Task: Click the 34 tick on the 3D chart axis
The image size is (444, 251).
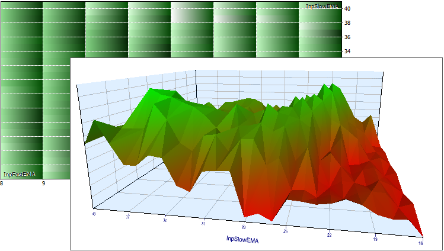Action: click(x=165, y=220)
